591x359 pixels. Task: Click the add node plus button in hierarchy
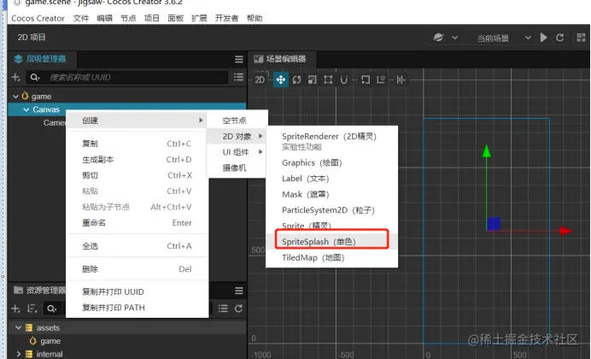(x=15, y=77)
